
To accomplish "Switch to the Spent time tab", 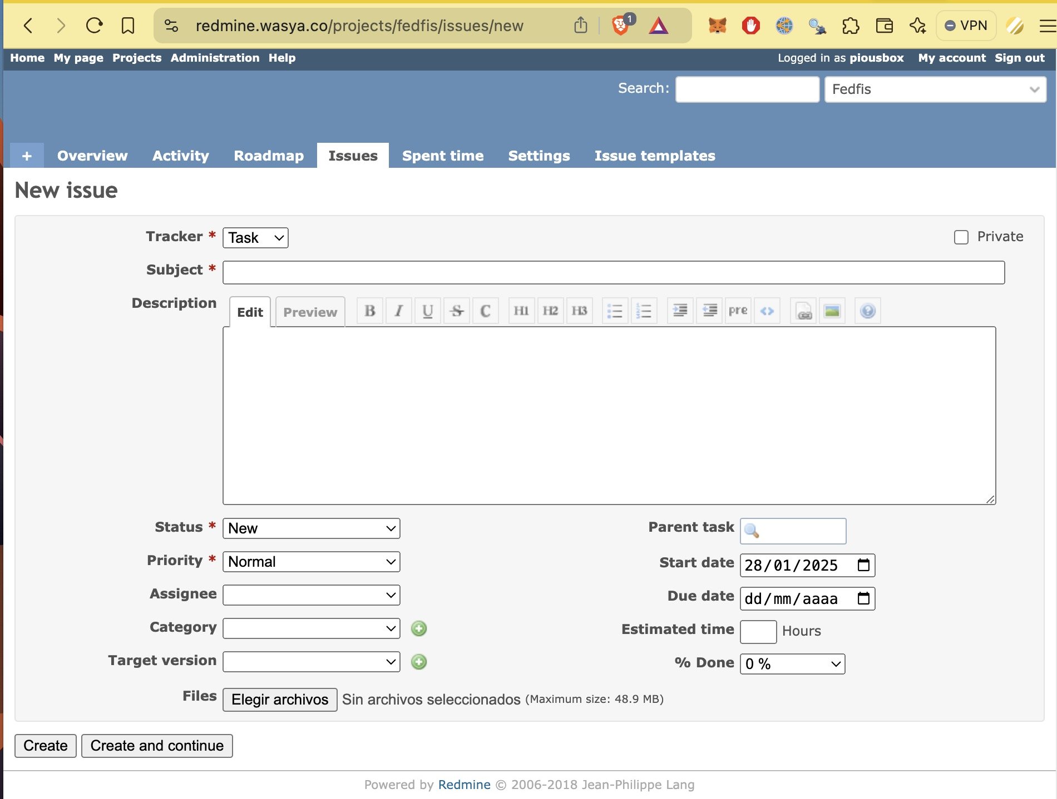I will click(x=443, y=156).
